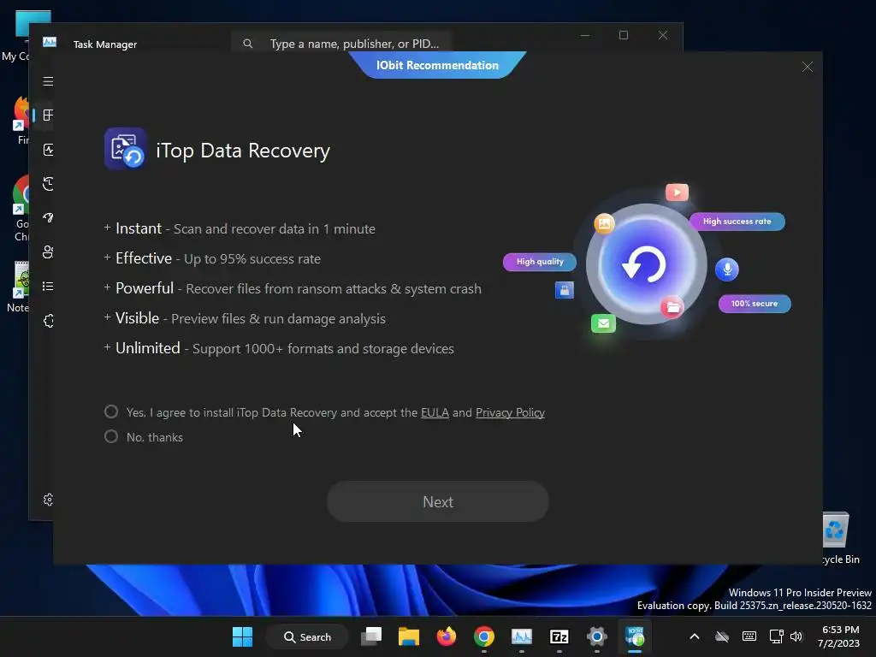Click the Next button
This screenshot has width=876, height=657.
coord(437,501)
